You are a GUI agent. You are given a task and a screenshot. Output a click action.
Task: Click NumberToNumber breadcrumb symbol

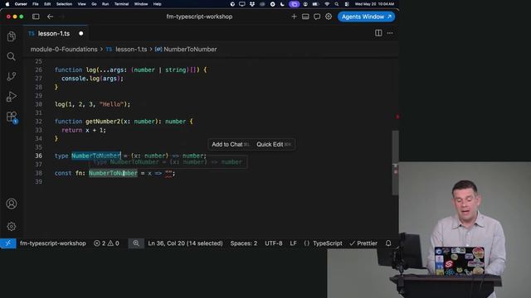[x=190, y=50]
